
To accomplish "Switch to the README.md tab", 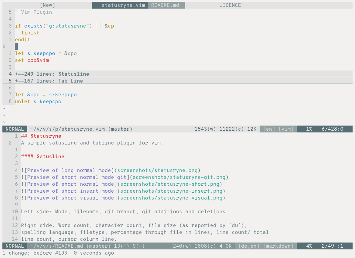I will pos(166,5).
